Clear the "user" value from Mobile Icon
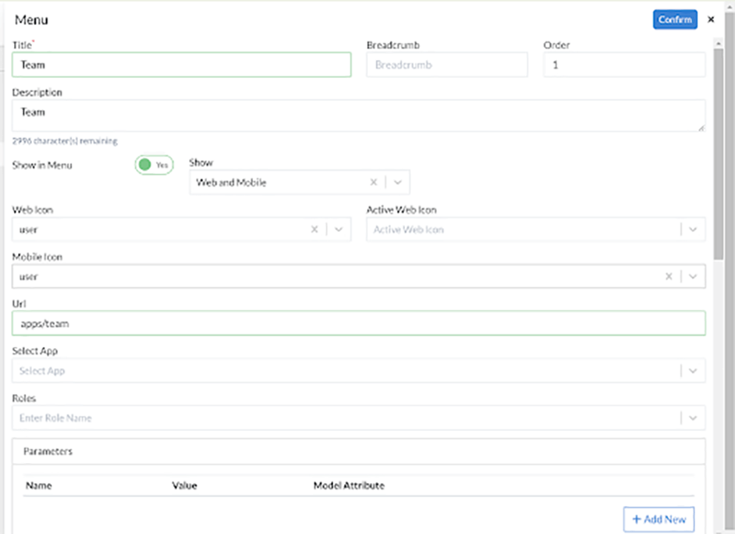The height and width of the screenshot is (534, 735). tap(669, 276)
